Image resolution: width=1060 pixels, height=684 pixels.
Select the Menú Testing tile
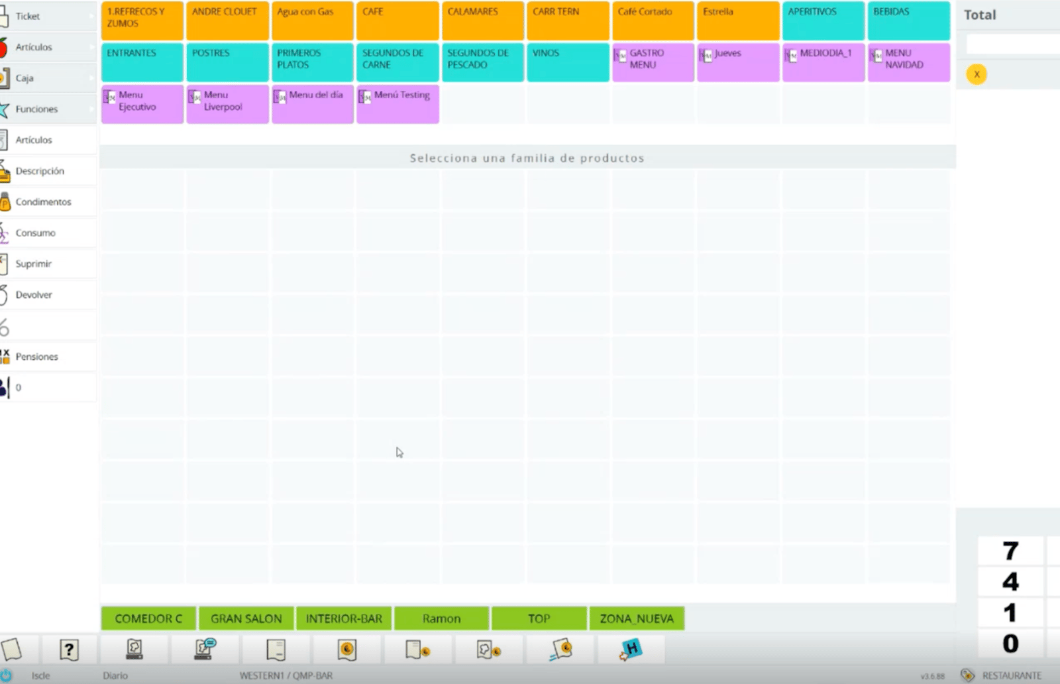coord(397,104)
